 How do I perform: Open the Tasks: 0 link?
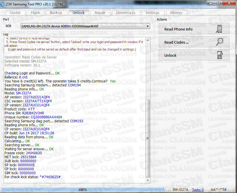point(198,190)
